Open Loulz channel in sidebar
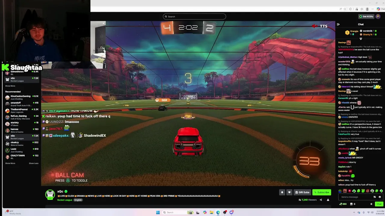385x216 pixels. pos(22,150)
